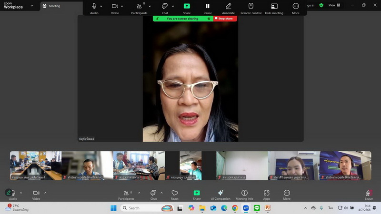
Task: Select thumbnail of woman with blue backdrop
Action: click(294, 165)
